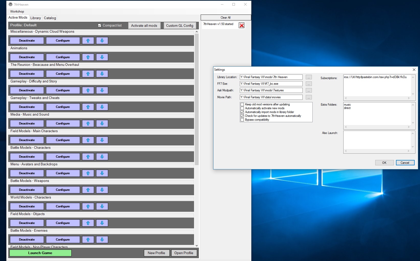Viewport: 420px width, 261px height.
Task: Click the Launch Game button
Action: pos(40,253)
